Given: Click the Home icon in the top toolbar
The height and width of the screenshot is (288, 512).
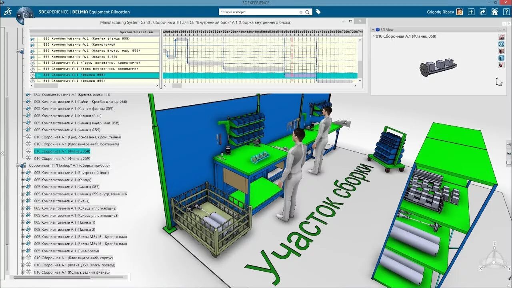Looking at the screenshot, I should click(496, 12).
